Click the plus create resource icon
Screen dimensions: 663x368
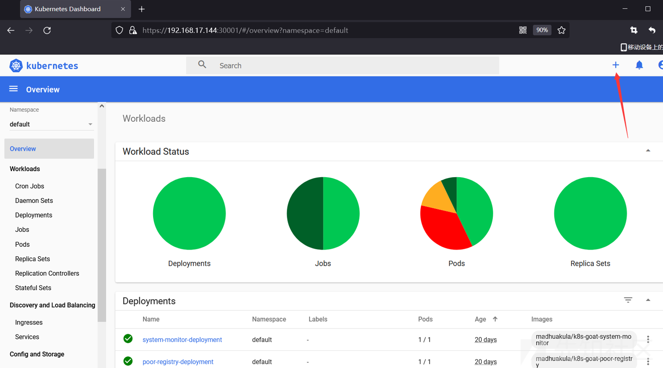616,65
